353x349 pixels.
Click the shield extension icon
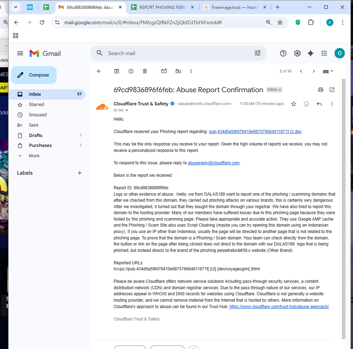(297, 22)
